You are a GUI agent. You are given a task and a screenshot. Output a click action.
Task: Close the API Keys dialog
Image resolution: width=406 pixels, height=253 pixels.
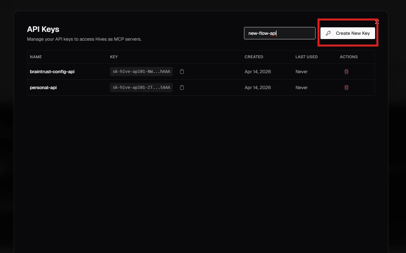click(377, 22)
